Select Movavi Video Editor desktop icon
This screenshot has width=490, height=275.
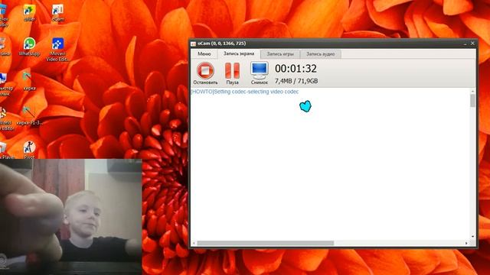58,50
